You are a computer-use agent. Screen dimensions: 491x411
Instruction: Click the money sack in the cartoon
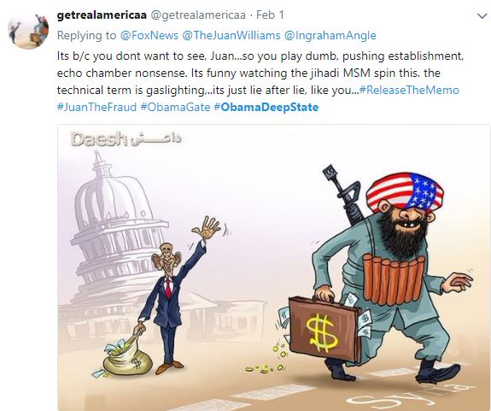click(x=127, y=357)
